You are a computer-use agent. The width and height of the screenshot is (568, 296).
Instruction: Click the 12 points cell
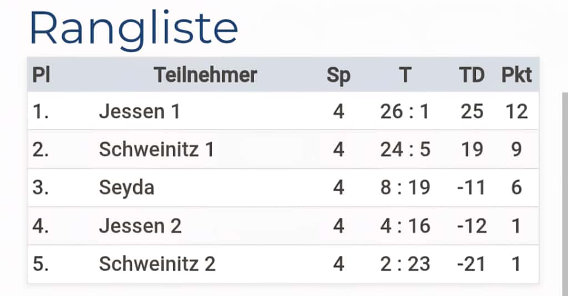click(516, 112)
